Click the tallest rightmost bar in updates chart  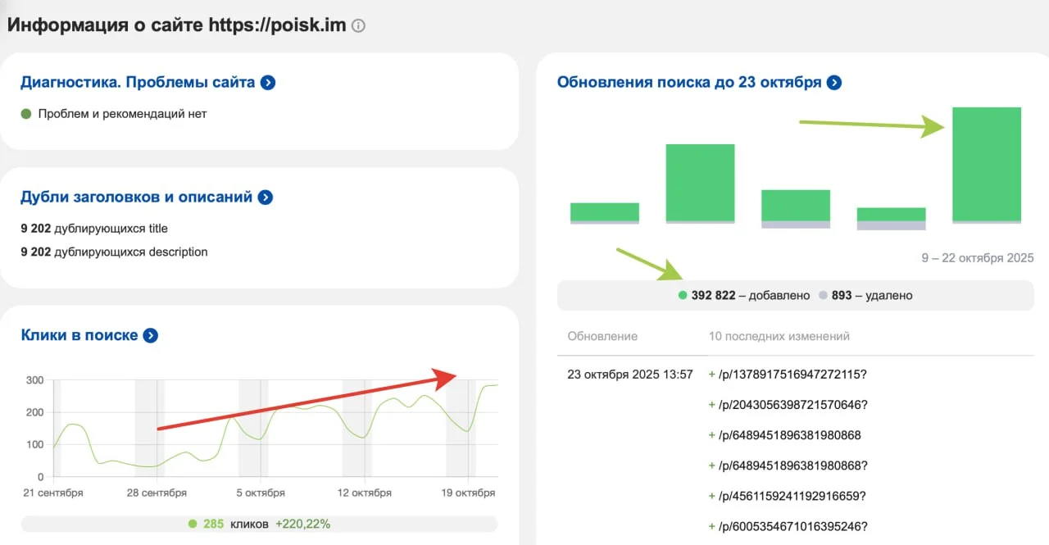click(986, 164)
